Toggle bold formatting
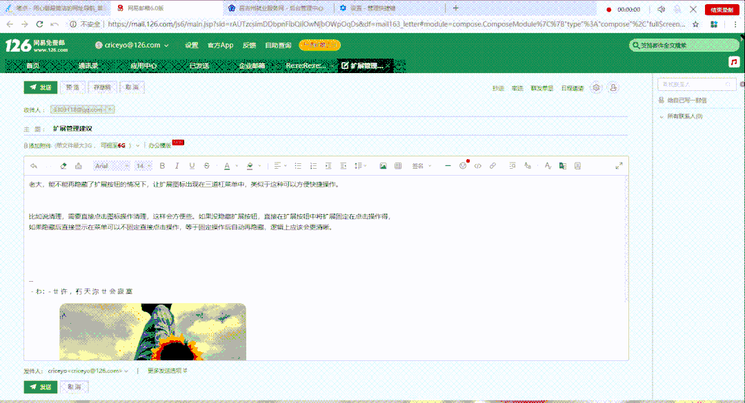 click(x=161, y=165)
